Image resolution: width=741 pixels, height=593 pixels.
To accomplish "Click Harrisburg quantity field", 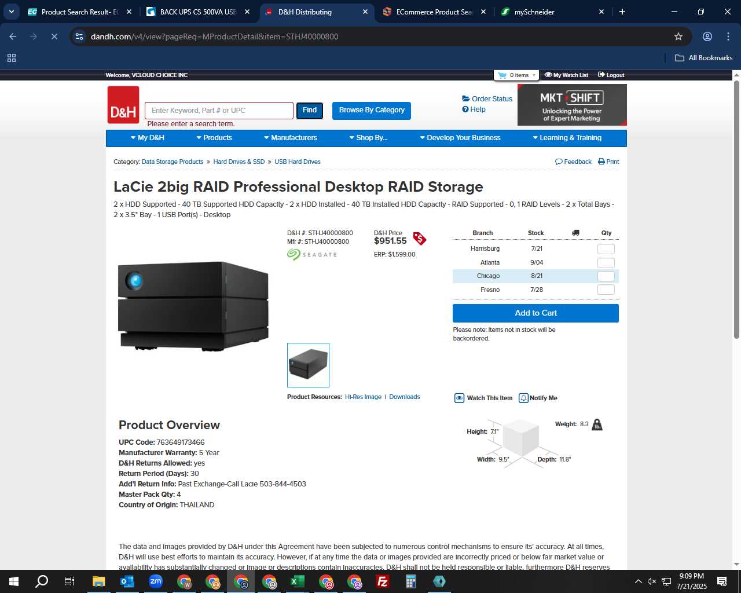I will pyautogui.click(x=606, y=249).
